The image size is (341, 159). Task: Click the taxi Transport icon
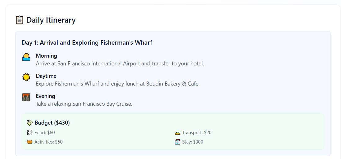coord(177,133)
